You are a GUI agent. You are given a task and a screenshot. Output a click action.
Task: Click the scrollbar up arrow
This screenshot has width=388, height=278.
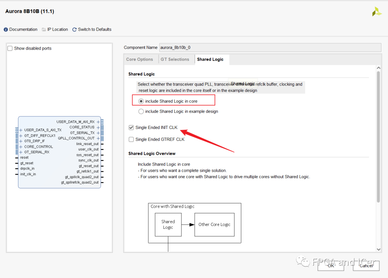[378, 68]
